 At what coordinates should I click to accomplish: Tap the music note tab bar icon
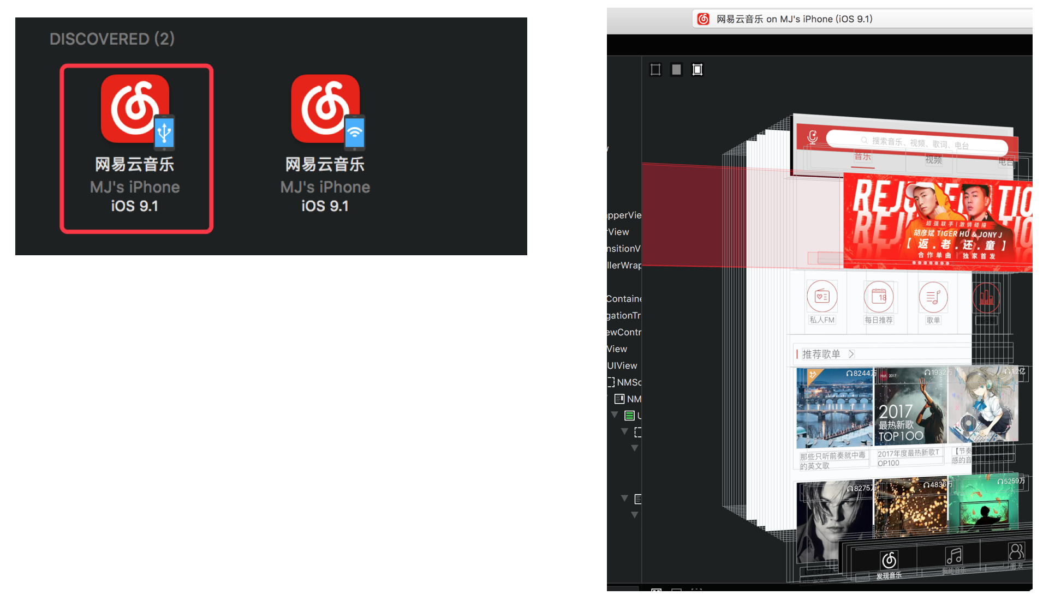[954, 556]
